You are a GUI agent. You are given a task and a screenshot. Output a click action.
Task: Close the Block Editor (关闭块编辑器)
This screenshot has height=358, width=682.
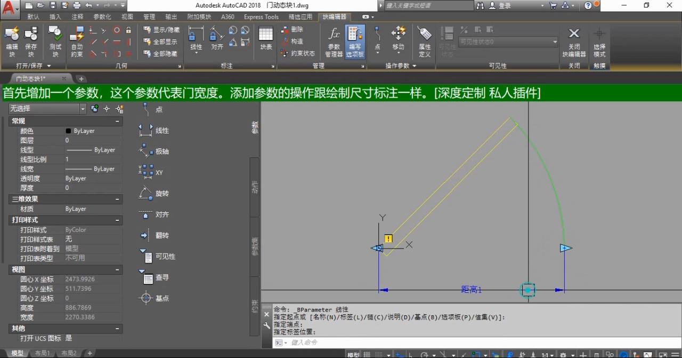(x=574, y=42)
